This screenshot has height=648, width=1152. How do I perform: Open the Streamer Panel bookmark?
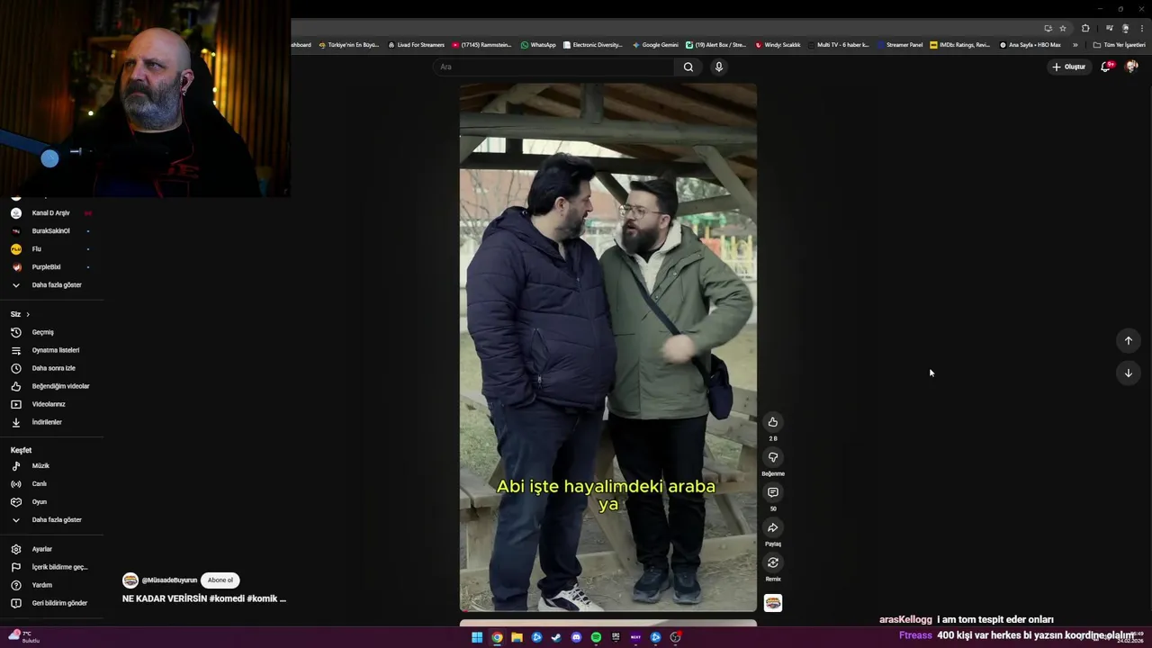(900, 45)
